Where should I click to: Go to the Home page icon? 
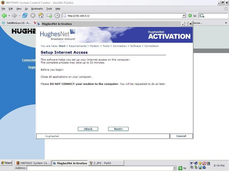coord(41,15)
